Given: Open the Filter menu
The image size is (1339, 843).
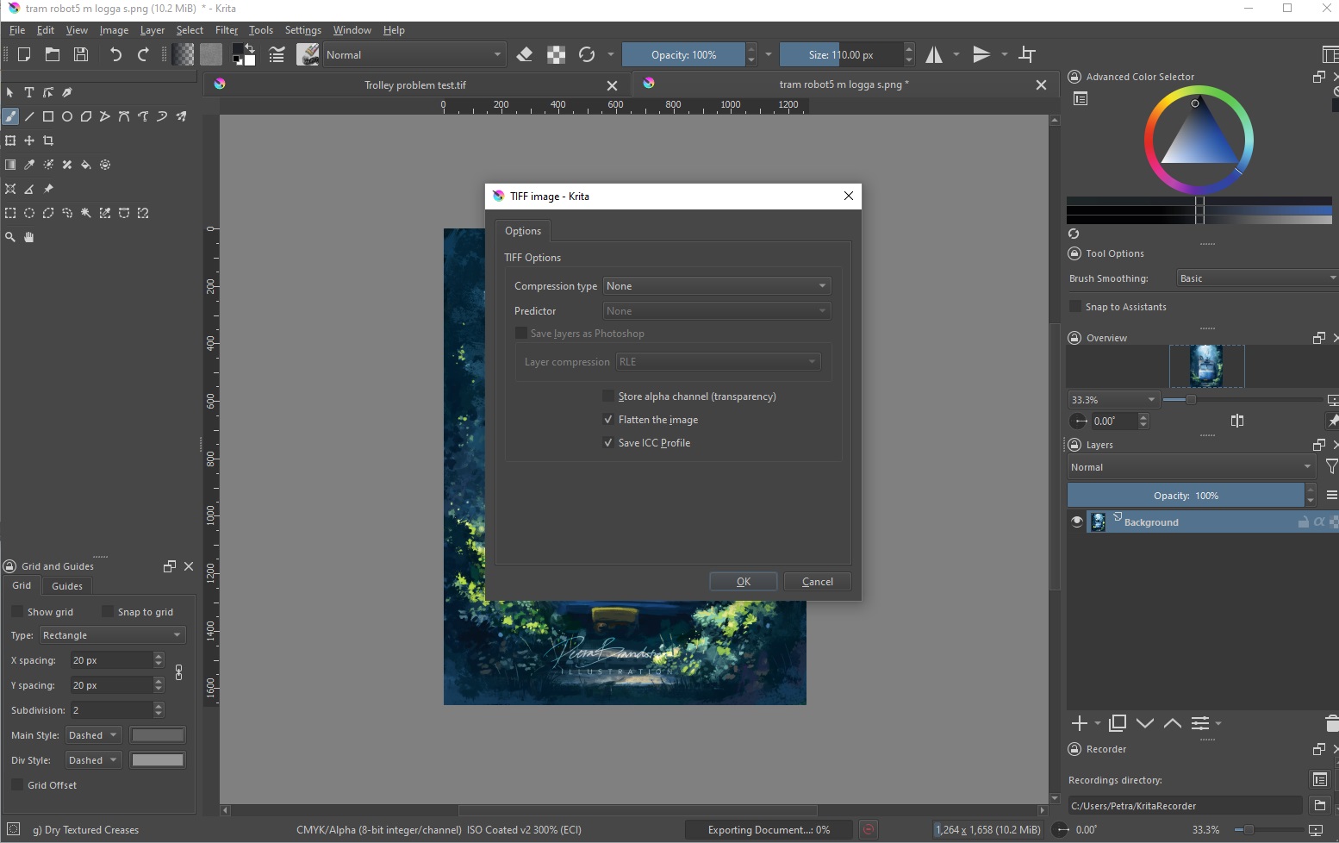Looking at the screenshot, I should pyautogui.click(x=226, y=30).
